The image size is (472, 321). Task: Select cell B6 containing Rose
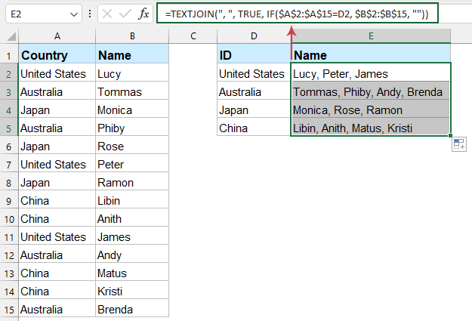tap(132, 145)
